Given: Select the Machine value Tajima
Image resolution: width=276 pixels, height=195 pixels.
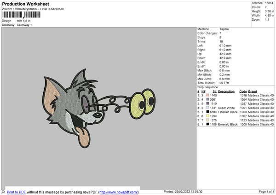Looking at the screenshot, I should click(224, 29).
